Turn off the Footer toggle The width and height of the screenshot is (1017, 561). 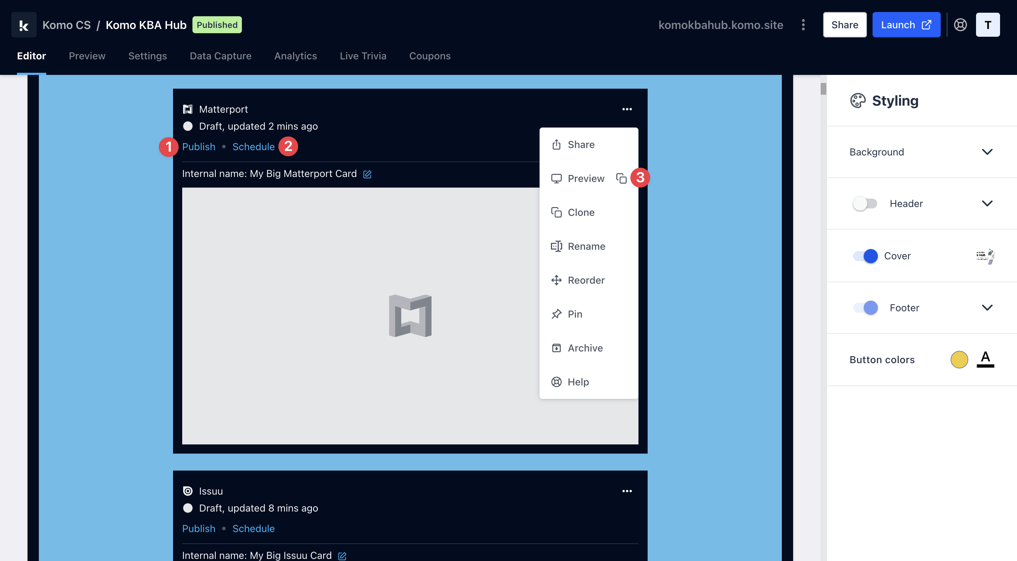coord(866,308)
